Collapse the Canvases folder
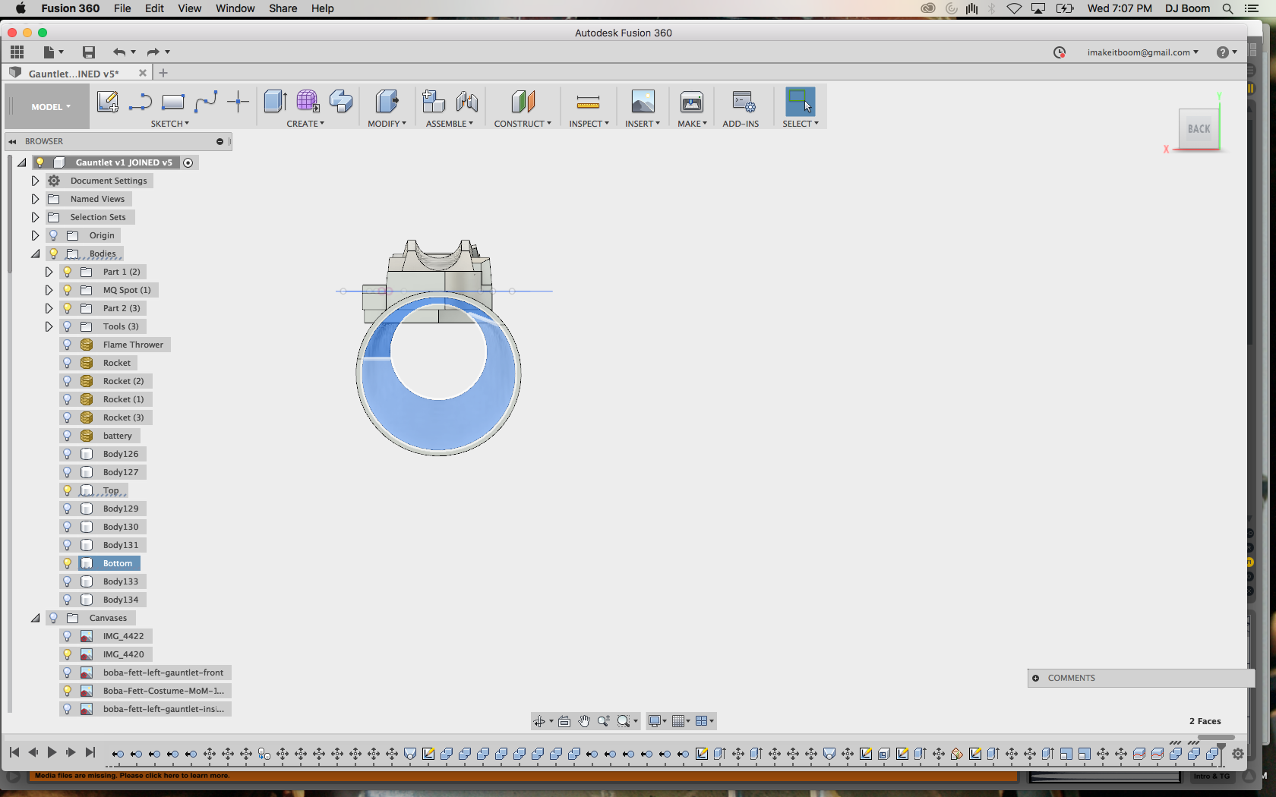 [35, 618]
